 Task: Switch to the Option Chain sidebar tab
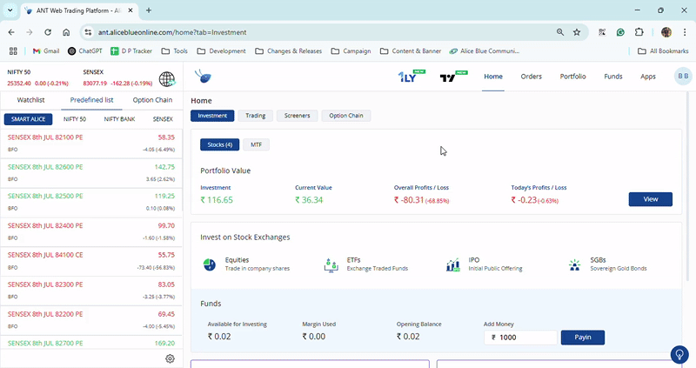pyautogui.click(x=152, y=100)
